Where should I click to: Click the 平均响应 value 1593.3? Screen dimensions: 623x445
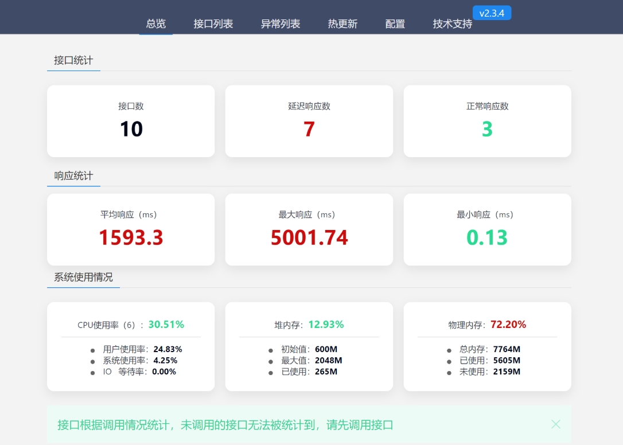point(131,237)
